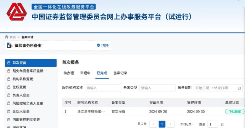This screenshot has width=245, height=128.
Task: Switch to the 审理中 tab
Action: pos(85,73)
